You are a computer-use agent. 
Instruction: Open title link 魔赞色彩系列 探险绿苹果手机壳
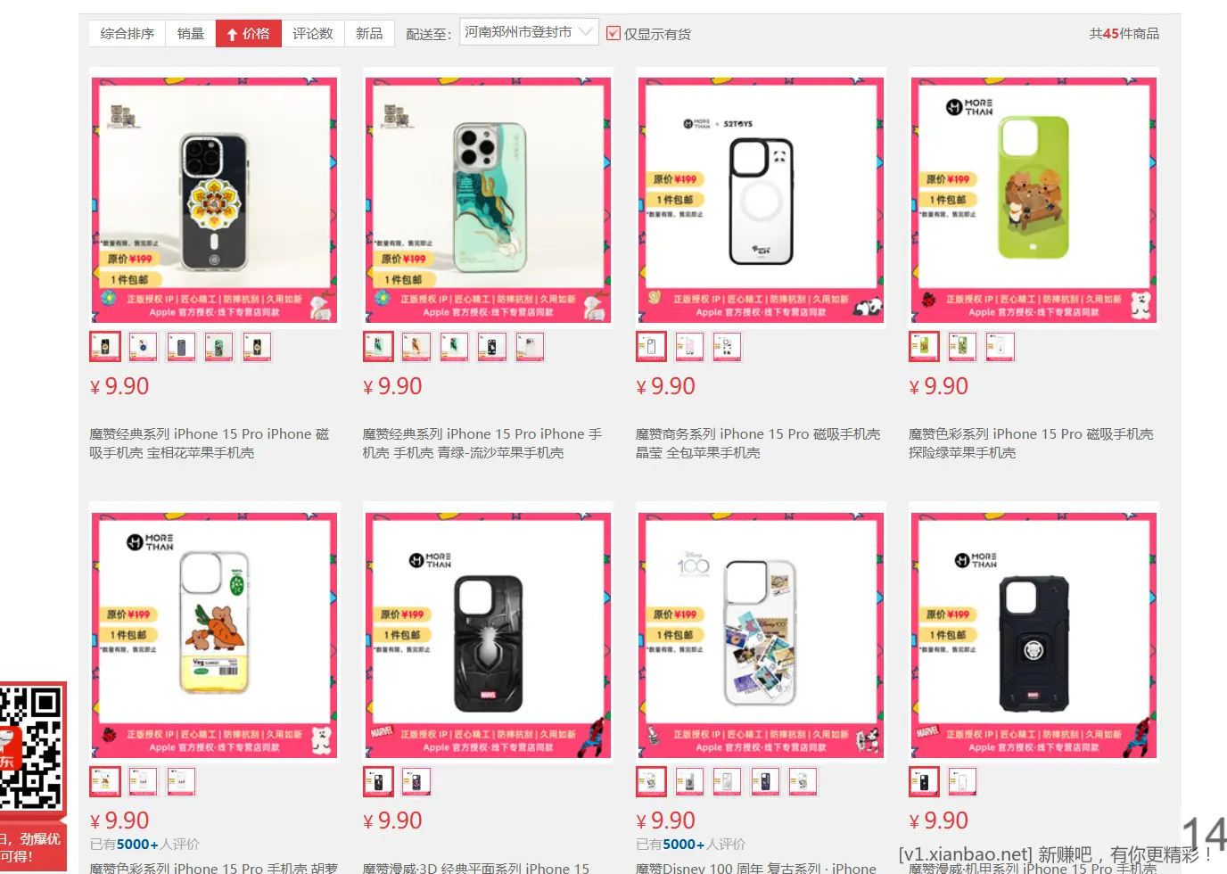coord(1031,443)
